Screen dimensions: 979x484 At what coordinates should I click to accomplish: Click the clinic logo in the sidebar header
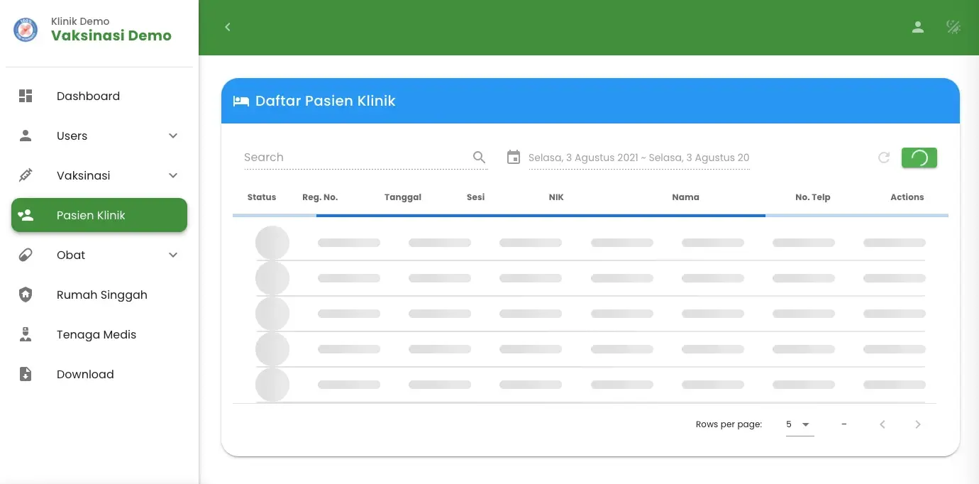click(x=26, y=30)
